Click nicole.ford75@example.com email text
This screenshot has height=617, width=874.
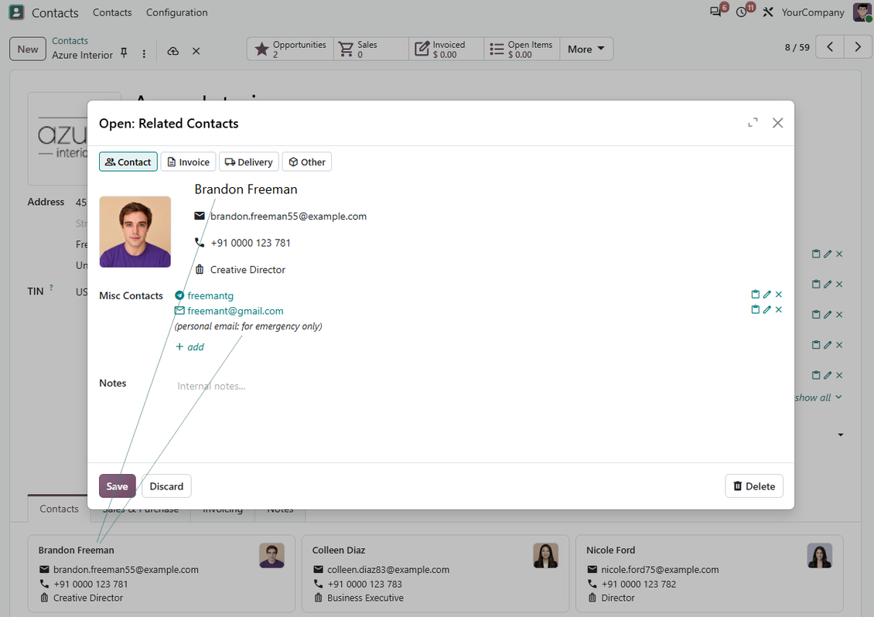pos(660,570)
